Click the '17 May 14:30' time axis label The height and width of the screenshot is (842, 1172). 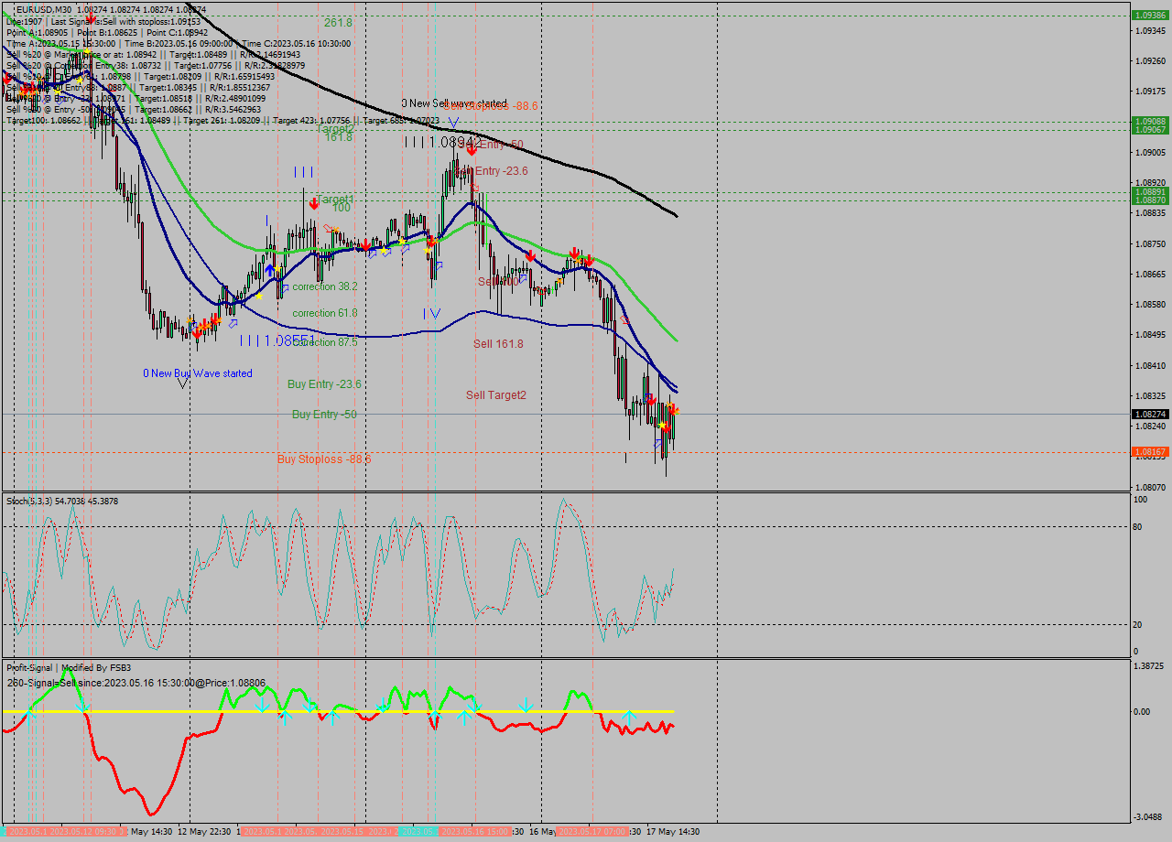click(673, 832)
